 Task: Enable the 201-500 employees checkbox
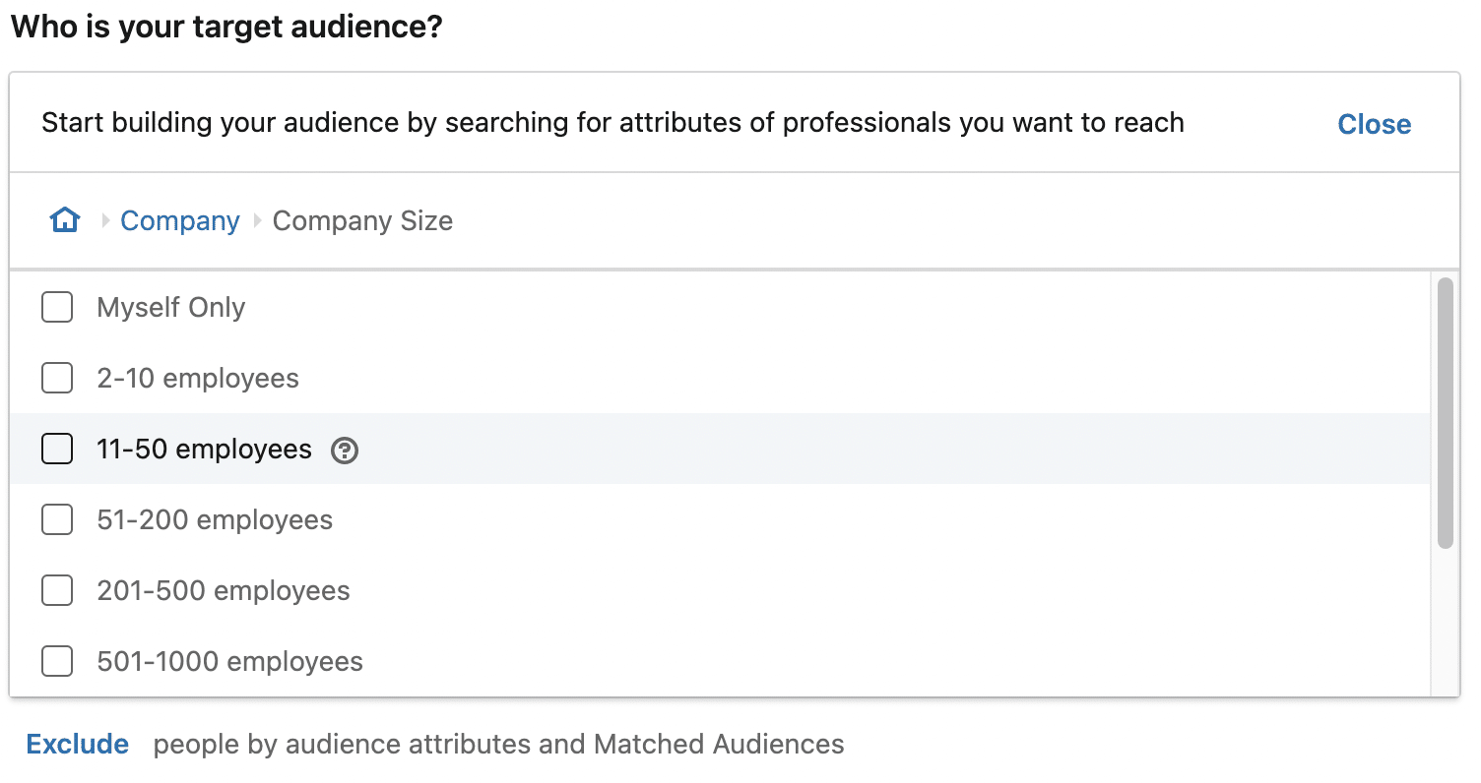point(57,590)
